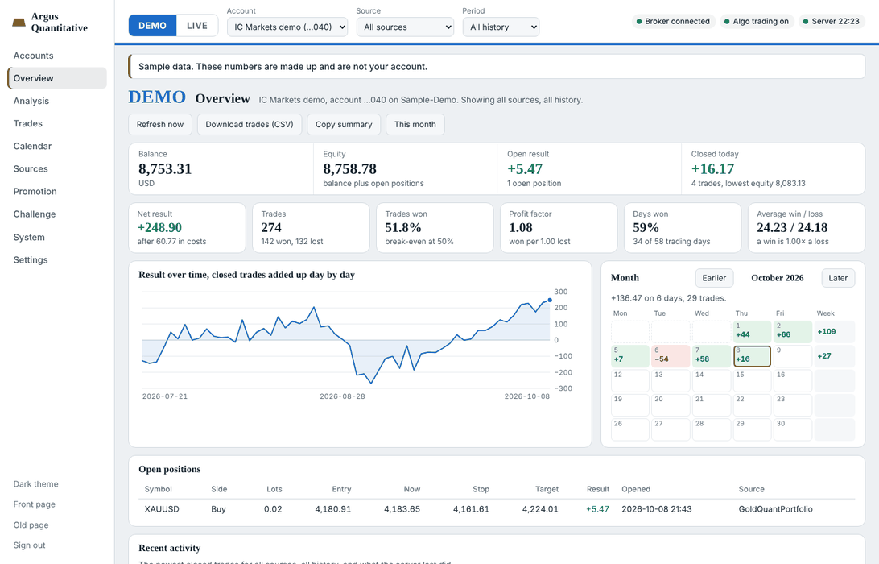This screenshot has height=564, width=879.
Task: Select October 30 calendar day
Action: tap(793, 430)
